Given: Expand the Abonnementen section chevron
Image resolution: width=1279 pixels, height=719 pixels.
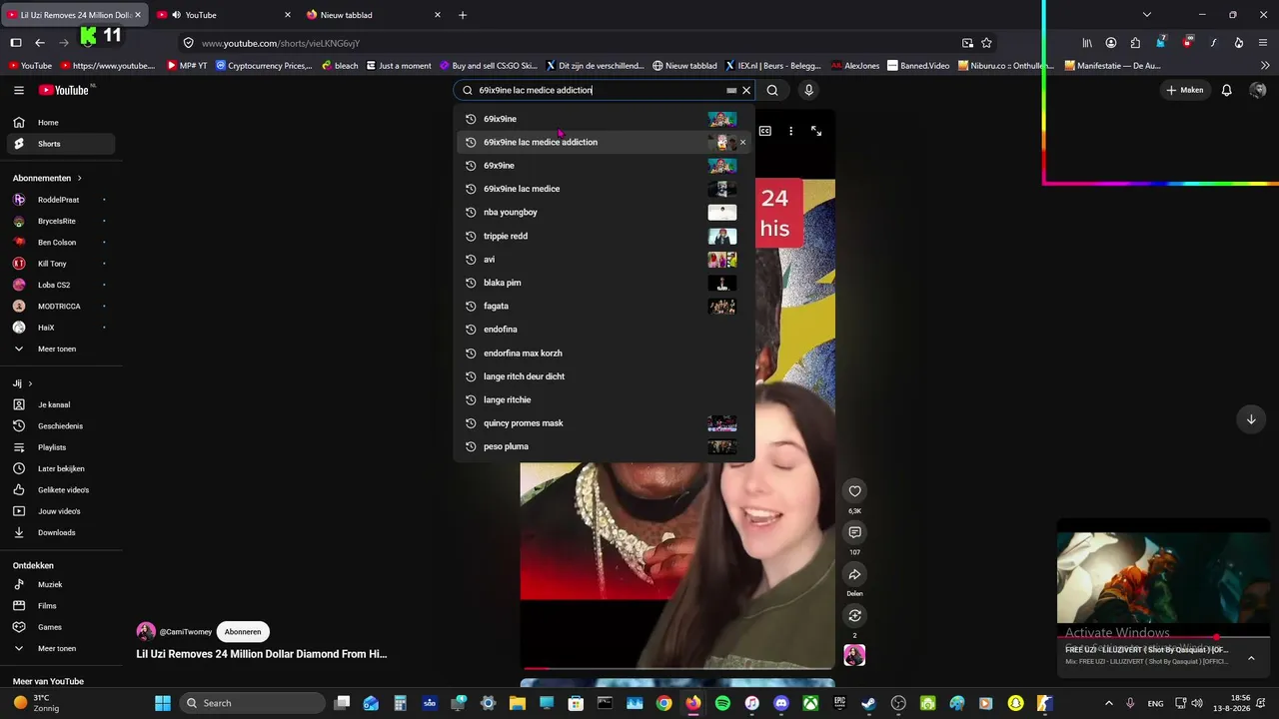Looking at the screenshot, I should tap(79, 178).
